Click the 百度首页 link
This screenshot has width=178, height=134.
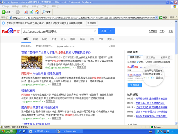[153, 31]
